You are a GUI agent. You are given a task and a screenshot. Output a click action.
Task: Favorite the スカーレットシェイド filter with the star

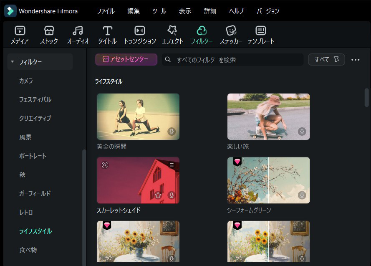pos(158,195)
